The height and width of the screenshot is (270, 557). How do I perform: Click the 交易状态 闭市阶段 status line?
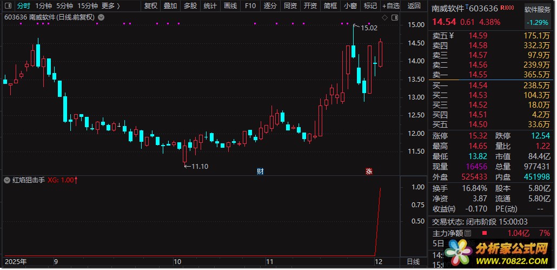pos(480,222)
